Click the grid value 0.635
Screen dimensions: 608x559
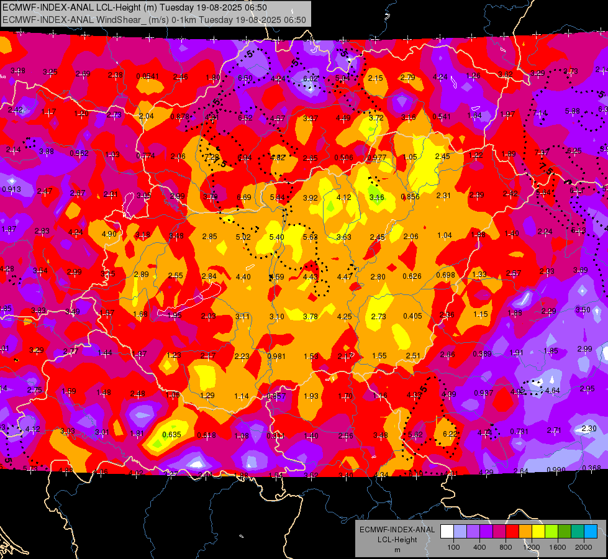pyautogui.click(x=171, y=435)
